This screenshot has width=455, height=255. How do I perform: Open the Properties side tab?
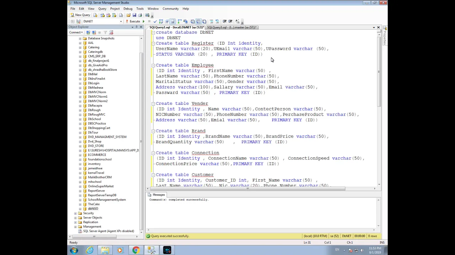pos(385,35)
